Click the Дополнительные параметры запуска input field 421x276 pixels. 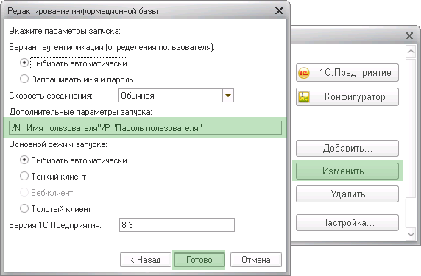tap(145, 128)
